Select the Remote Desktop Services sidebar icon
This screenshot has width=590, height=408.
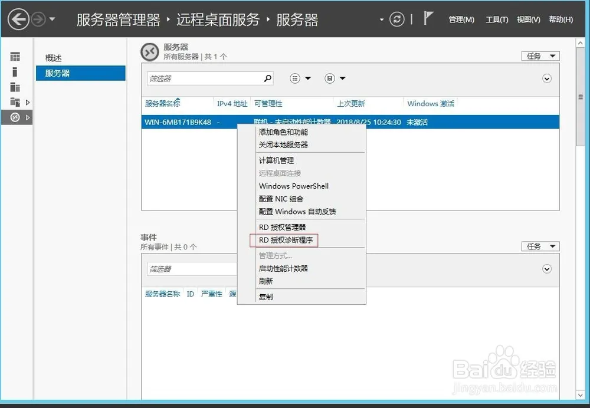pyautogui.click(x=15, y=117)
